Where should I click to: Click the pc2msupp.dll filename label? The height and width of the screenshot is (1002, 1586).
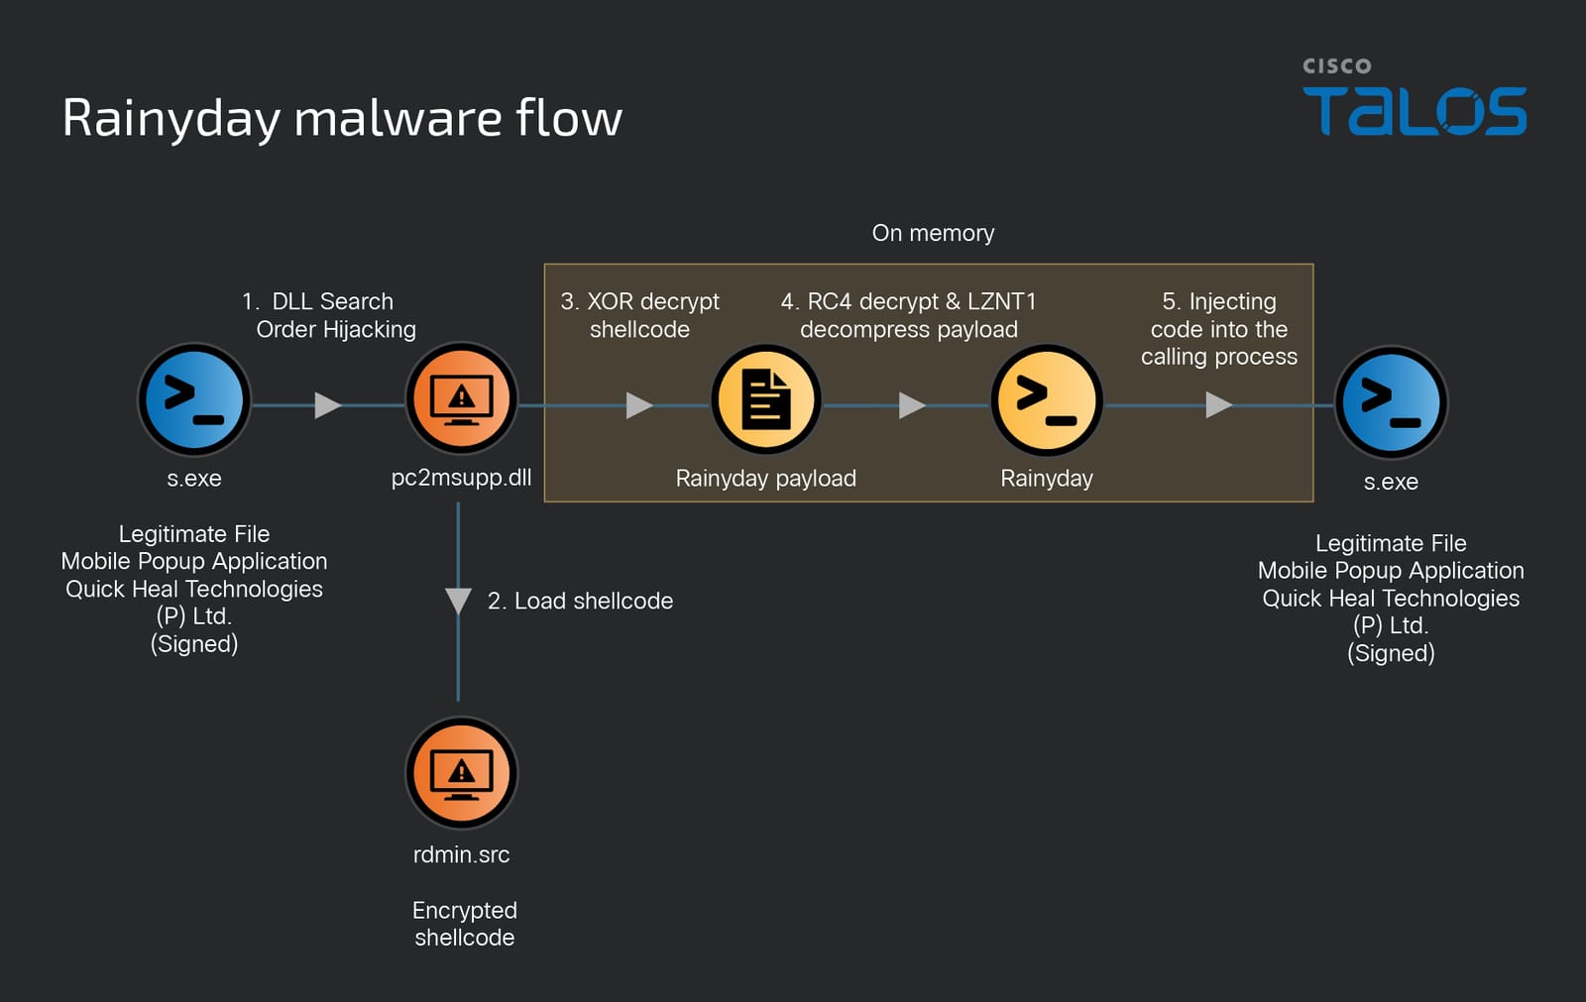click(x=461, y=478)
